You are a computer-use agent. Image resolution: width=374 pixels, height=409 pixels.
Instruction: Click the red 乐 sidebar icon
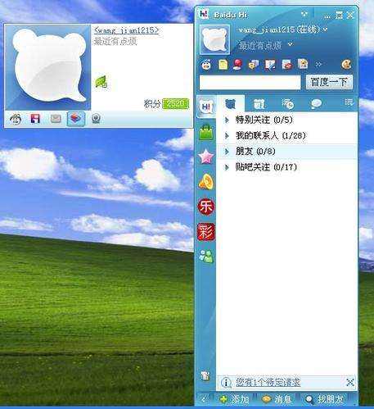pyautogui.click(x=206, y=207)
